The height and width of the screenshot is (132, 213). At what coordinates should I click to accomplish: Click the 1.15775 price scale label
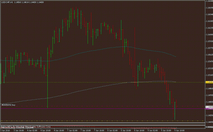click(x=210, y=48)
